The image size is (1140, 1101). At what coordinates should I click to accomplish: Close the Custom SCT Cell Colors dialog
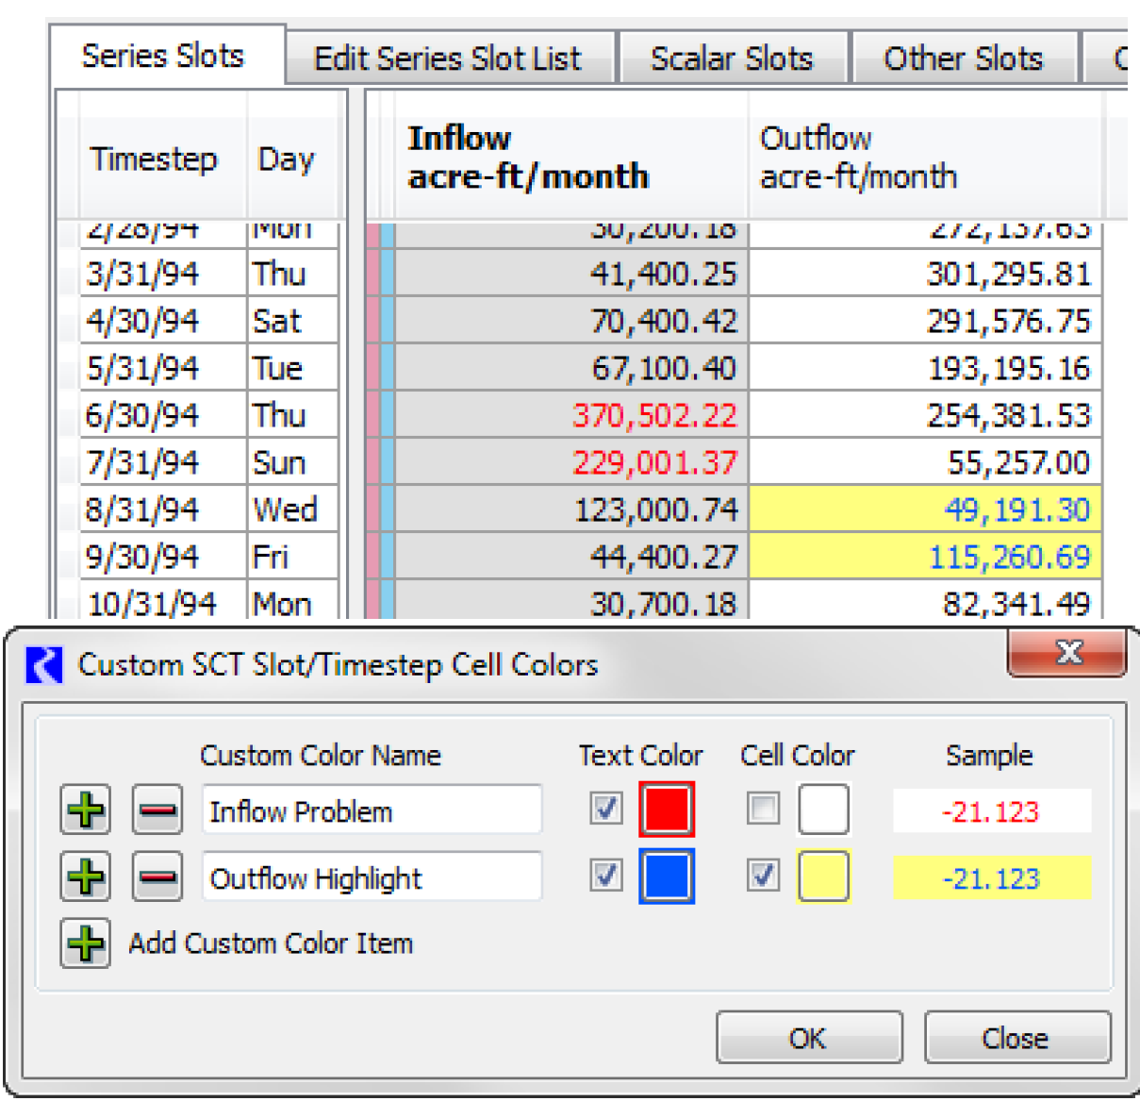[x=1067, y=653]
